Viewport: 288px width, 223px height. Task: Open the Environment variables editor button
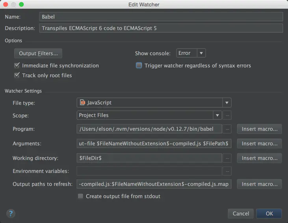(227, 171)
